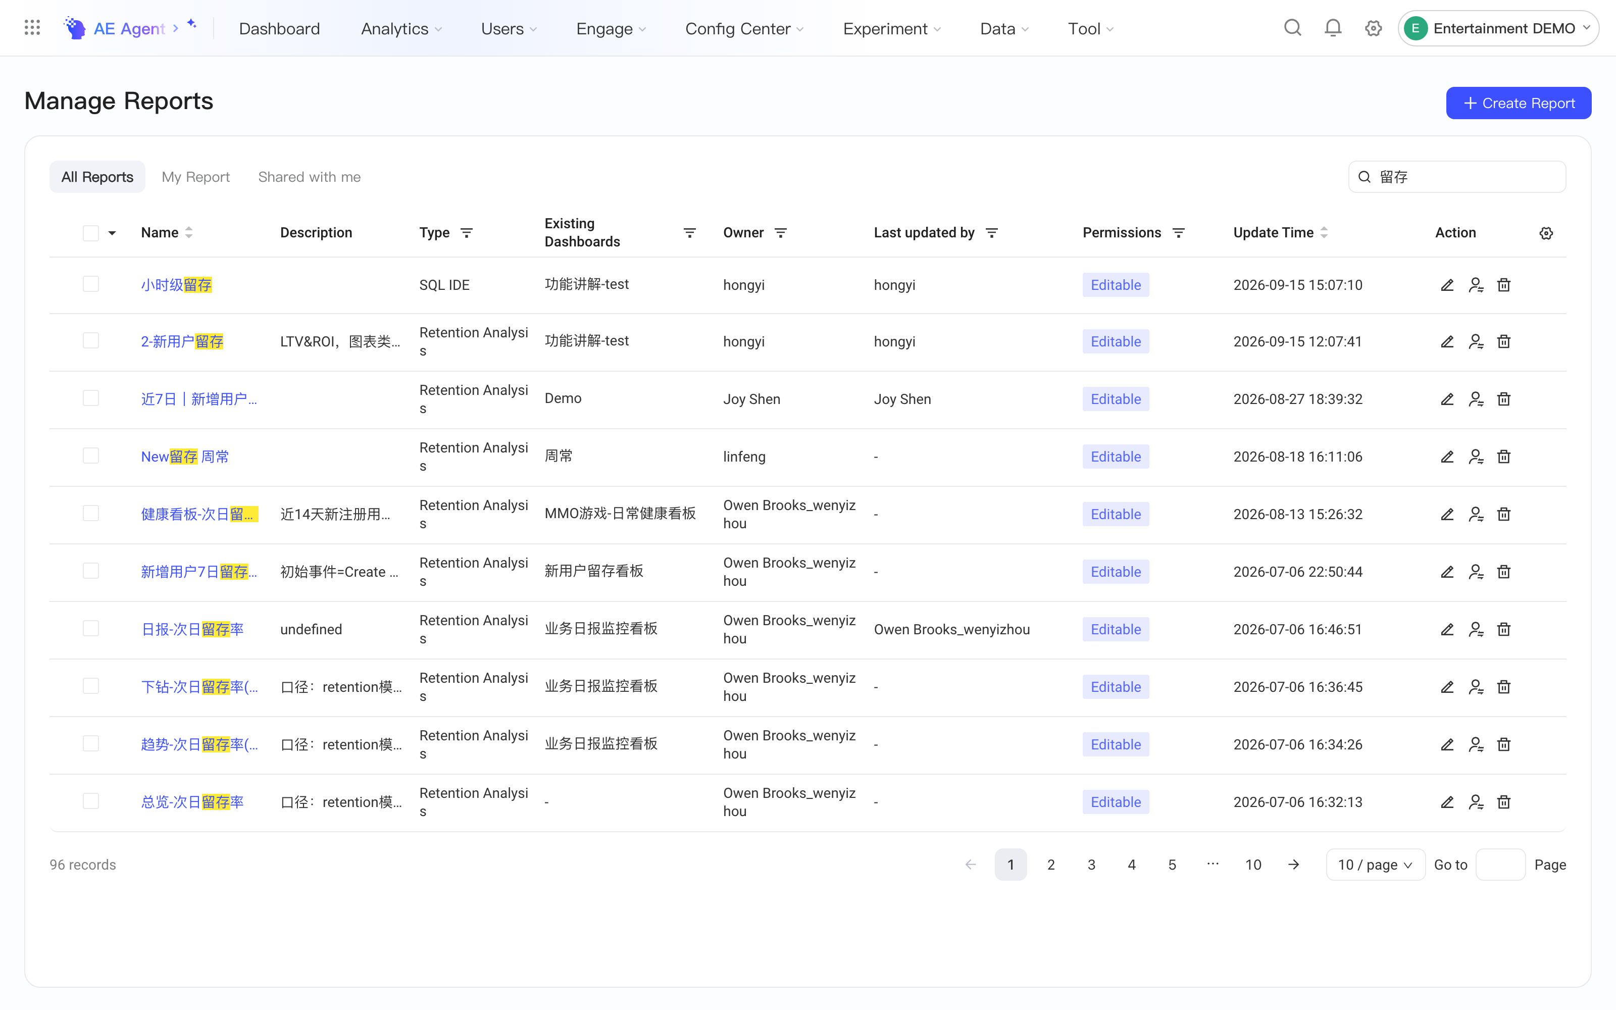Expand the Users menu
The image size is (1616, 1010).
[x=509, y=29]
